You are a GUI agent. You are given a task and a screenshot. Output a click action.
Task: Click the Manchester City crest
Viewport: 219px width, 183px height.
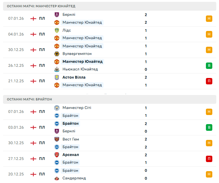tap(57, 108)
